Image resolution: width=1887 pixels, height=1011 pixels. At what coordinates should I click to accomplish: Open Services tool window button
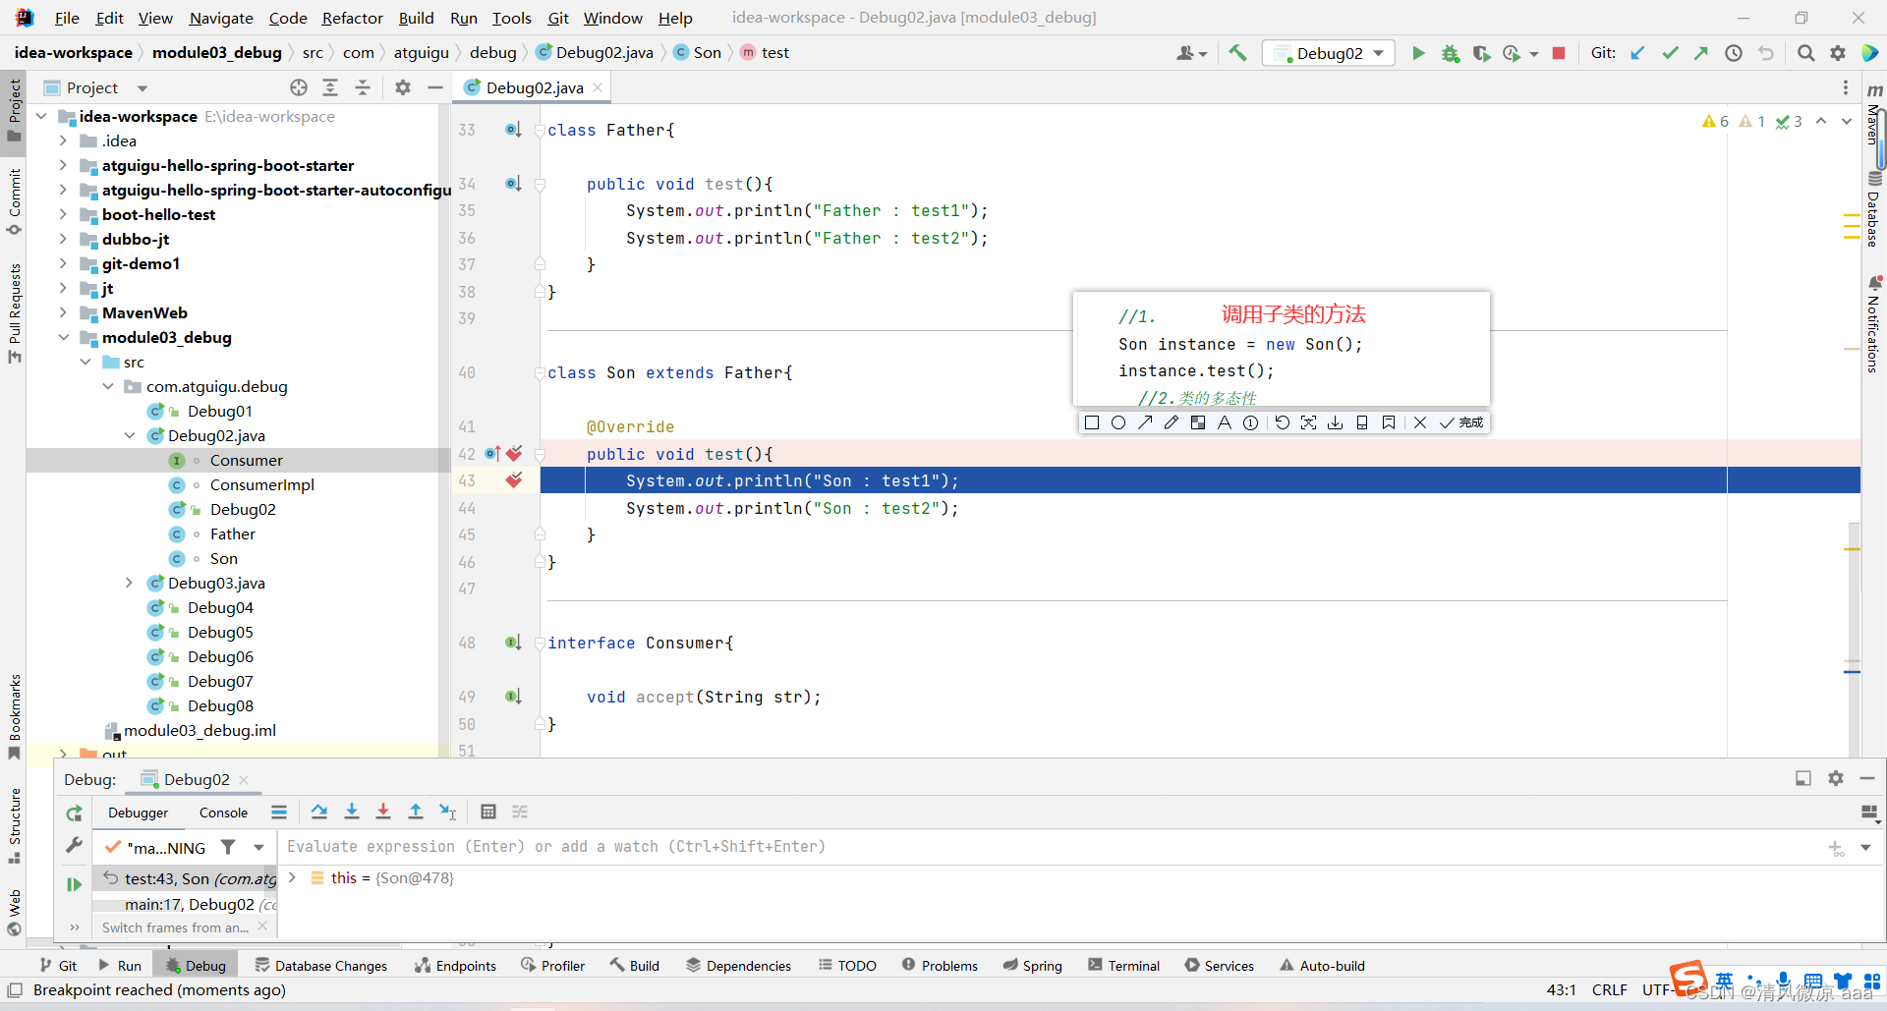click(1219, 966)
